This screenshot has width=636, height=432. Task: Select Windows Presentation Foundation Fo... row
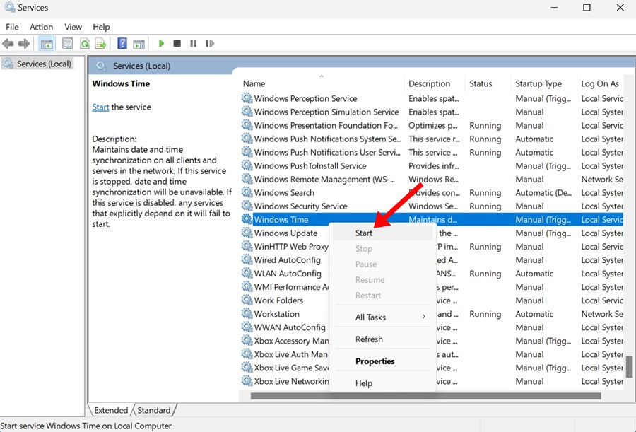pos(432,125)
